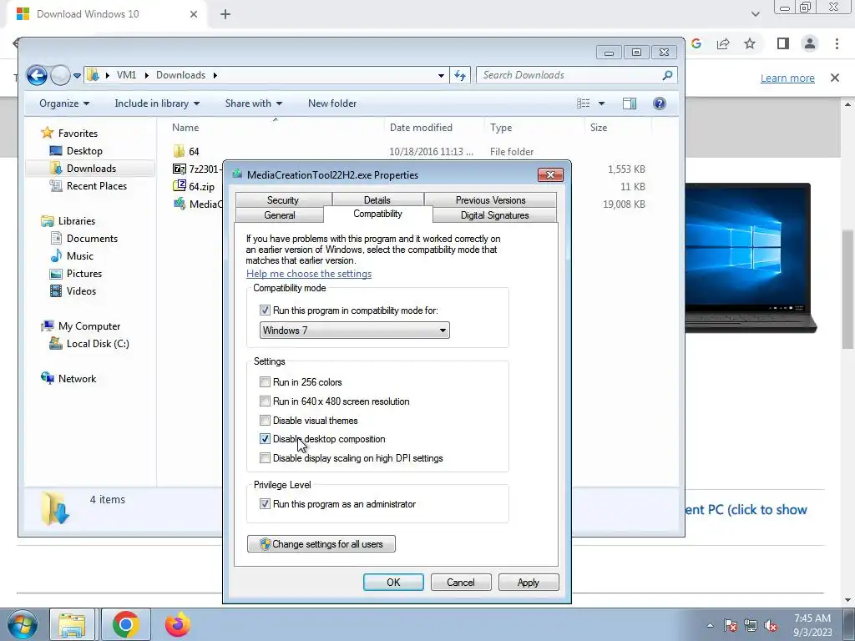Click the Explorer back navigation arrow

[37, 75]
